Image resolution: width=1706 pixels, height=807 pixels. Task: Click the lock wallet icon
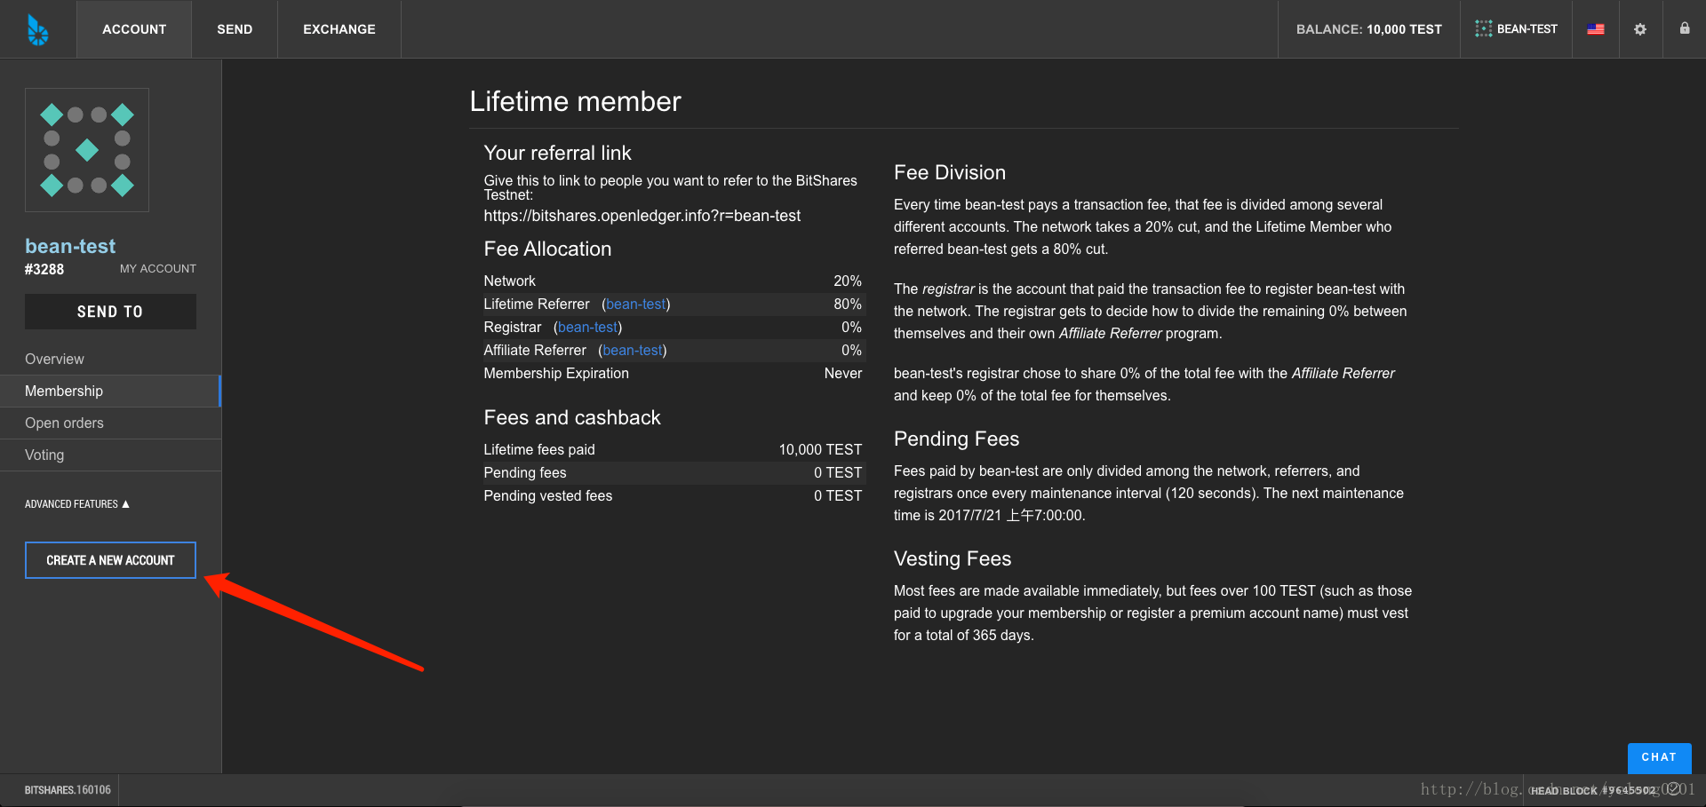[1685, 28]
